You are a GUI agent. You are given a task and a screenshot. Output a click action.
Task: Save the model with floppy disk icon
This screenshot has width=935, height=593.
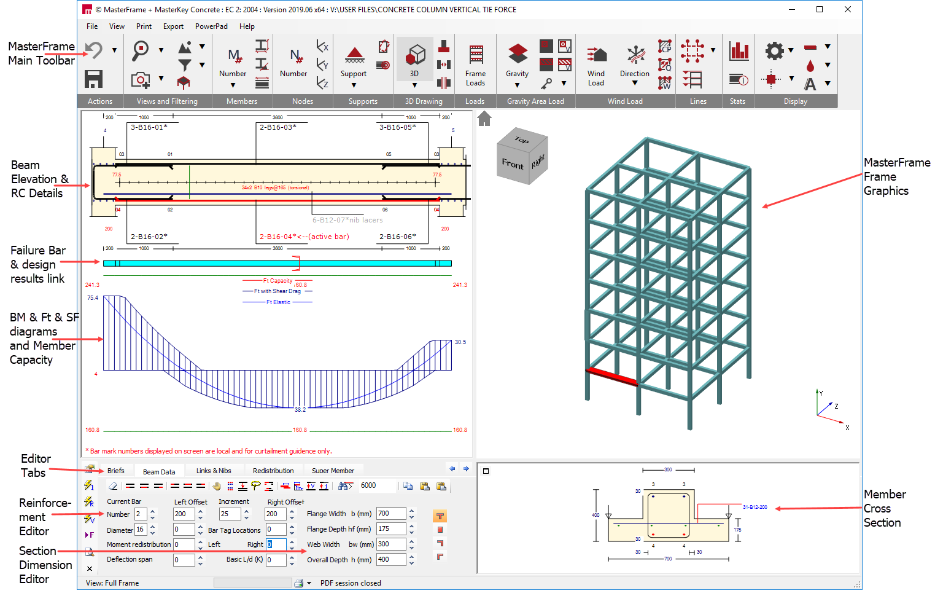pos(94,79)
